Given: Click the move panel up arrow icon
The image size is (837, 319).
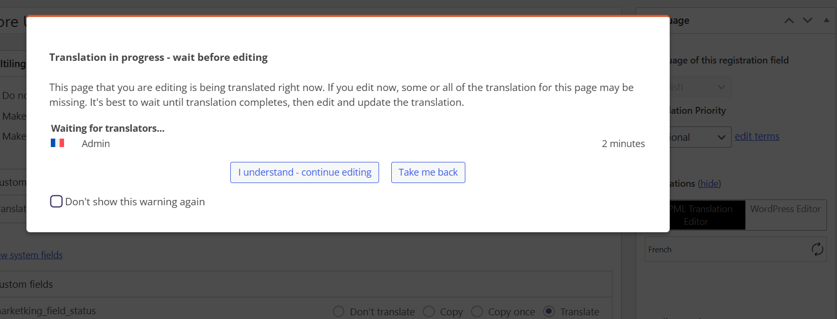Looking at the screenshot, I should click(789, 21).
